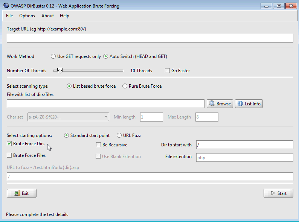Click the File with list of dirs/files field
The image size is (299, 222).
coord(105,104)
